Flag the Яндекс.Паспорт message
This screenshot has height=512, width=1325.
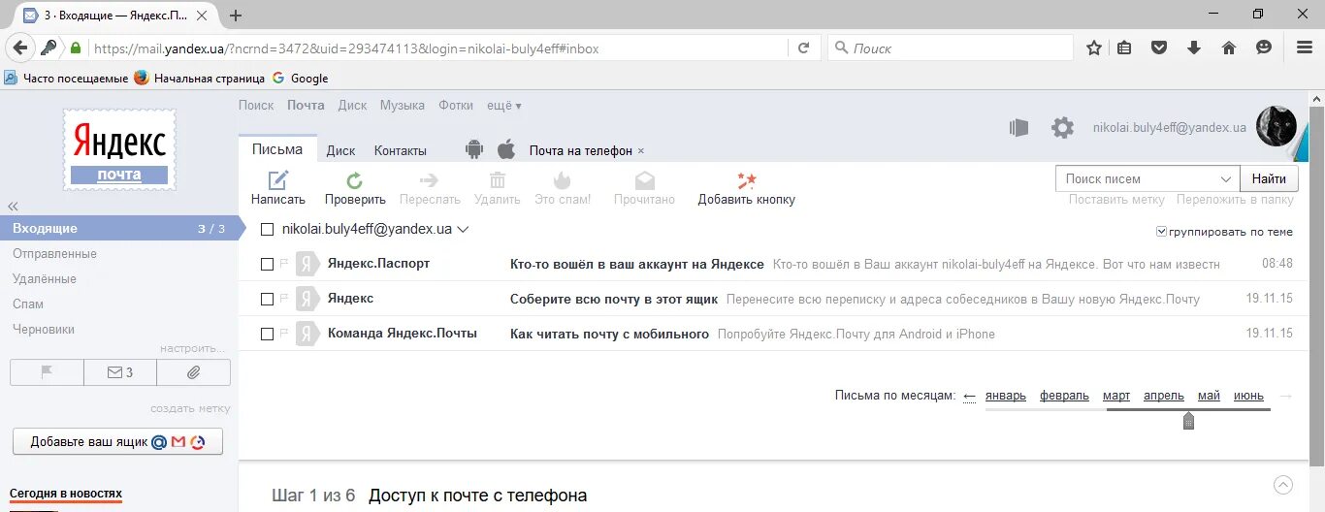click(x=284, y=264)
